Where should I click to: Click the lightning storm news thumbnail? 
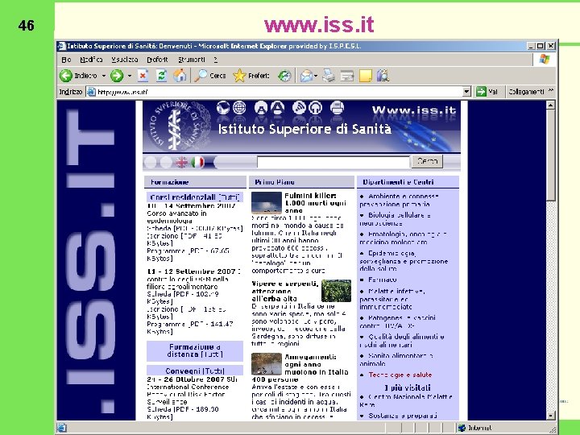(267, 203)
